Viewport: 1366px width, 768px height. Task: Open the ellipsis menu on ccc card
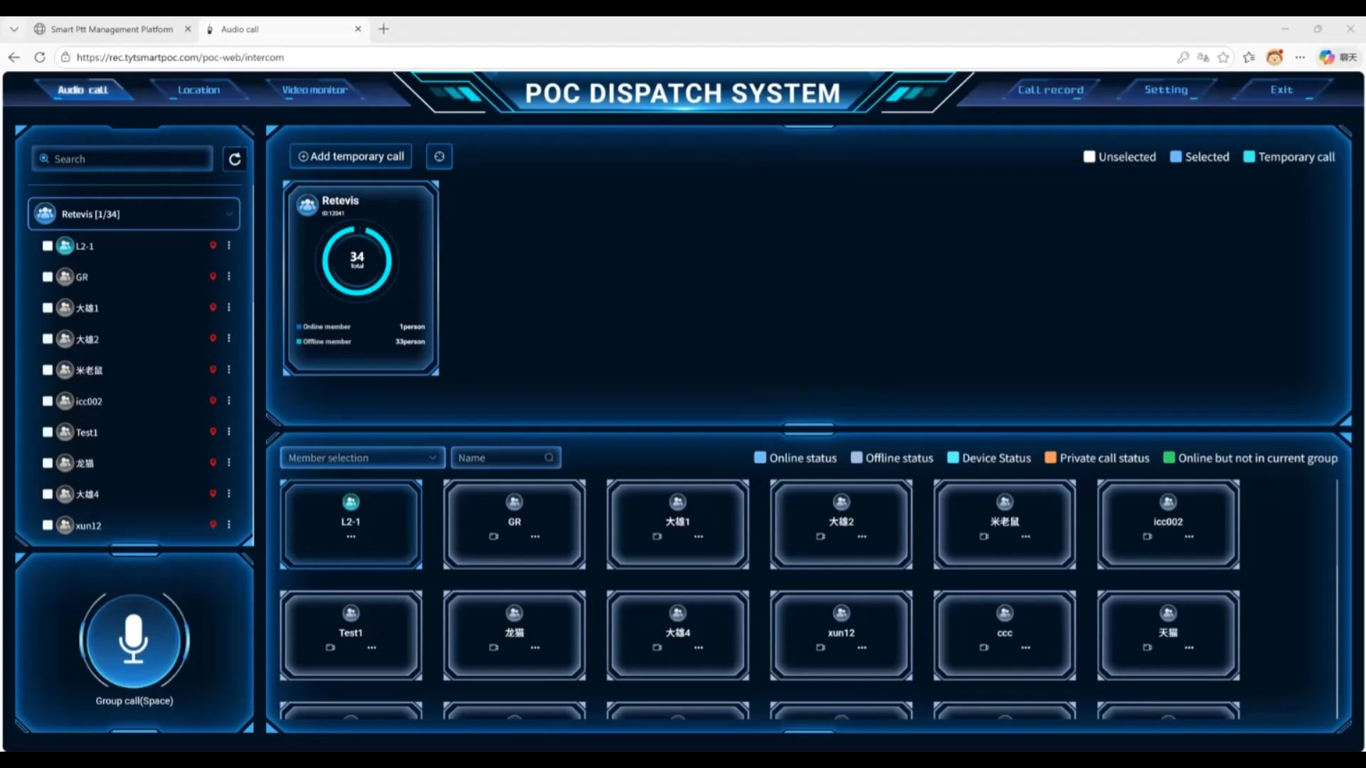click(1026, 648)
